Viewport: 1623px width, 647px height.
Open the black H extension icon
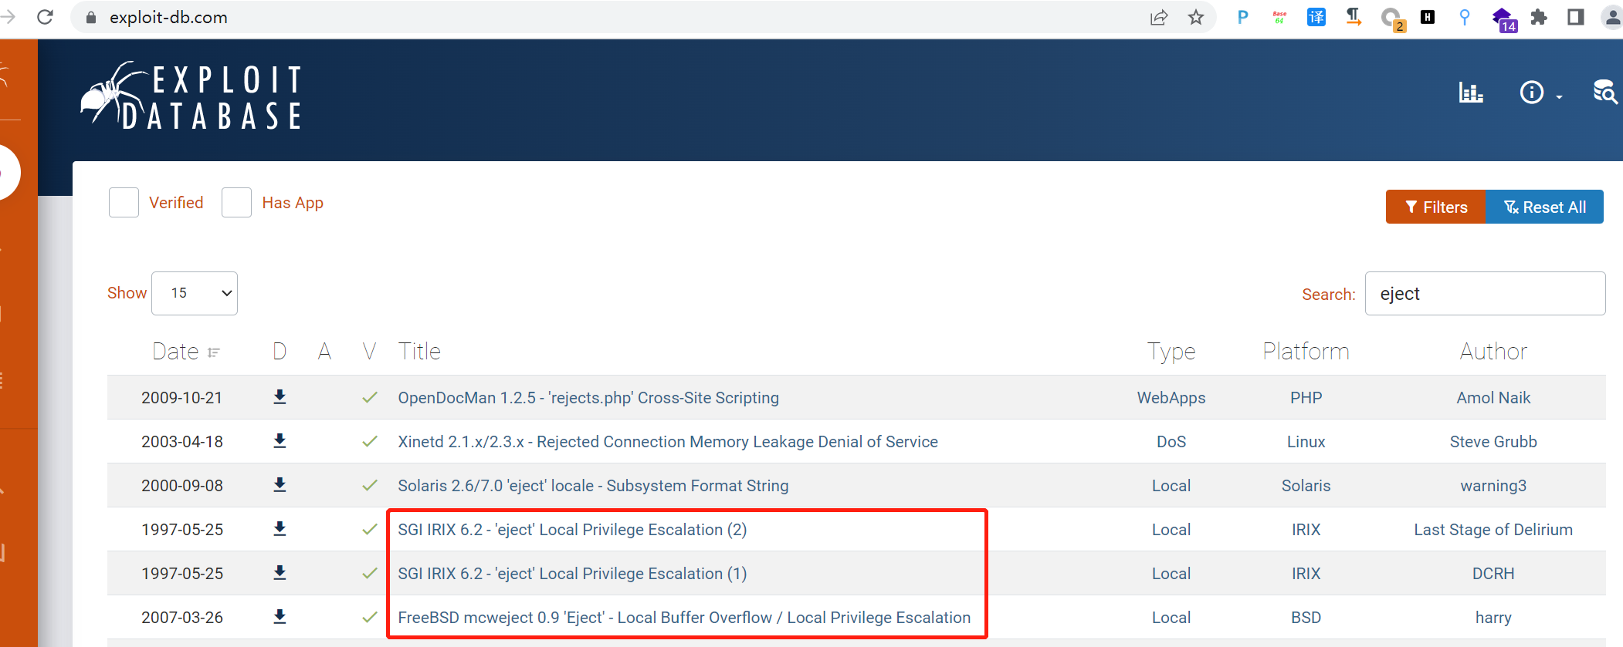[x=1428, y=17]
